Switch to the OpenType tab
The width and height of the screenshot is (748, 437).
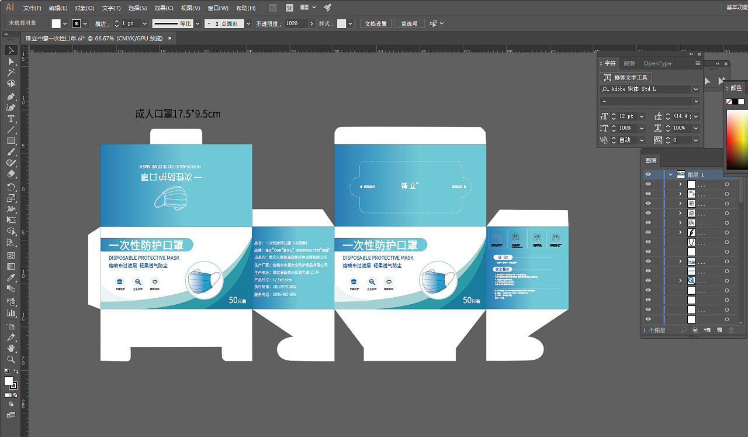click(x=657, y=63)
